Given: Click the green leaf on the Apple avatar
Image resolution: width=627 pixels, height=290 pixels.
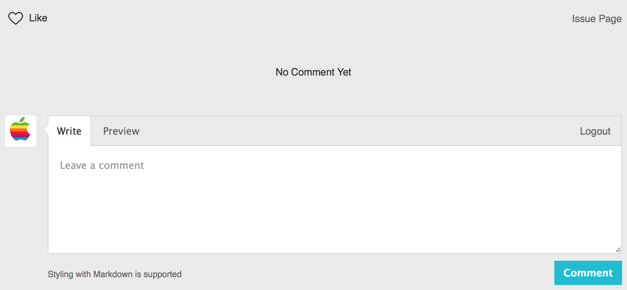Looking at the screenshot, I should pos(22,120).
